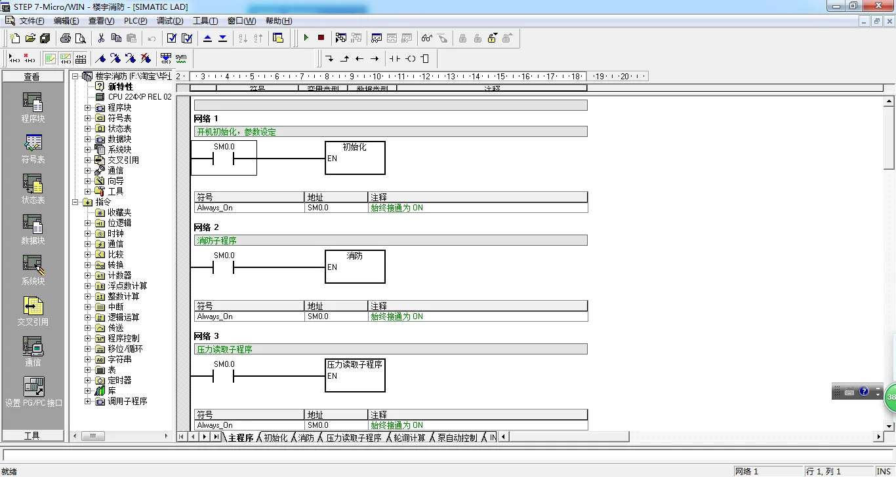Open 交叉引用 from the navigation bar

(x=33, y=313)
